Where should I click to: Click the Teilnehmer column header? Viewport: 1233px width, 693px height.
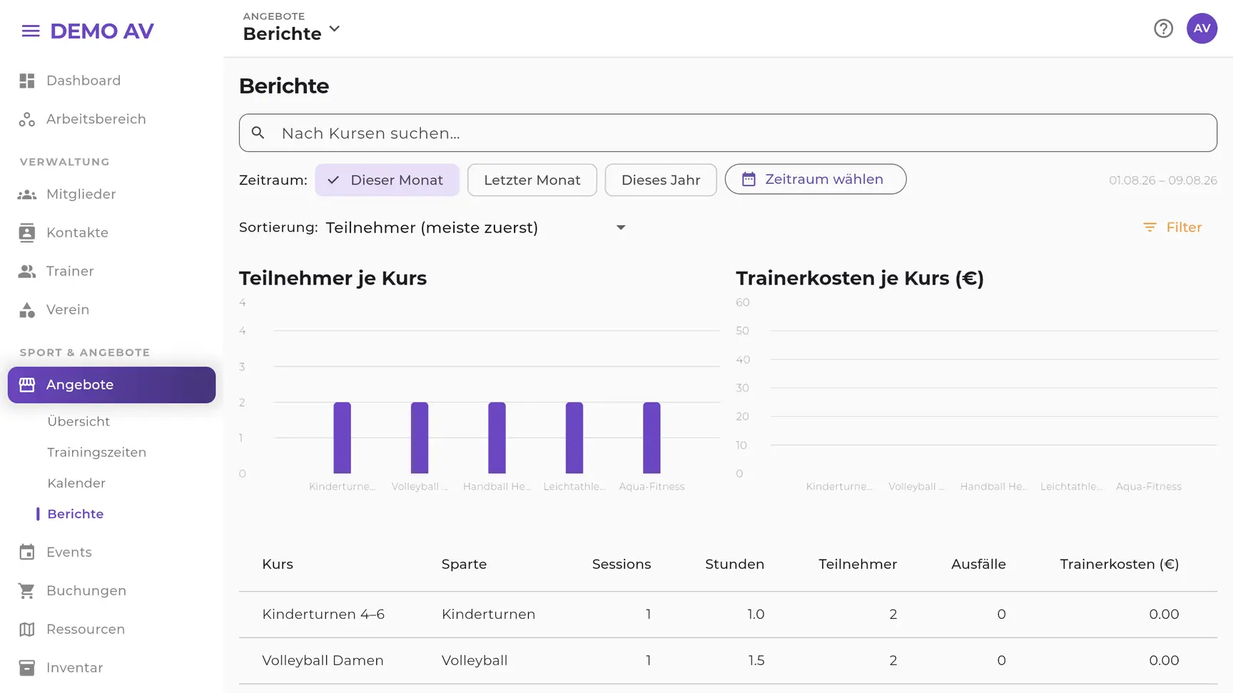pos(858,564)
